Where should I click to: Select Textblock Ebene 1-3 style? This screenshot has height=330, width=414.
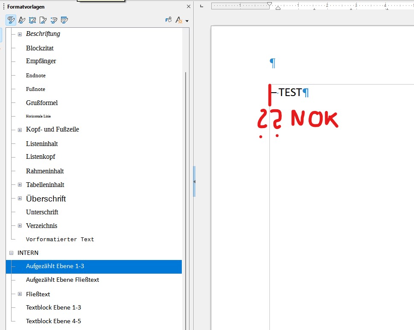click(53, 307)
